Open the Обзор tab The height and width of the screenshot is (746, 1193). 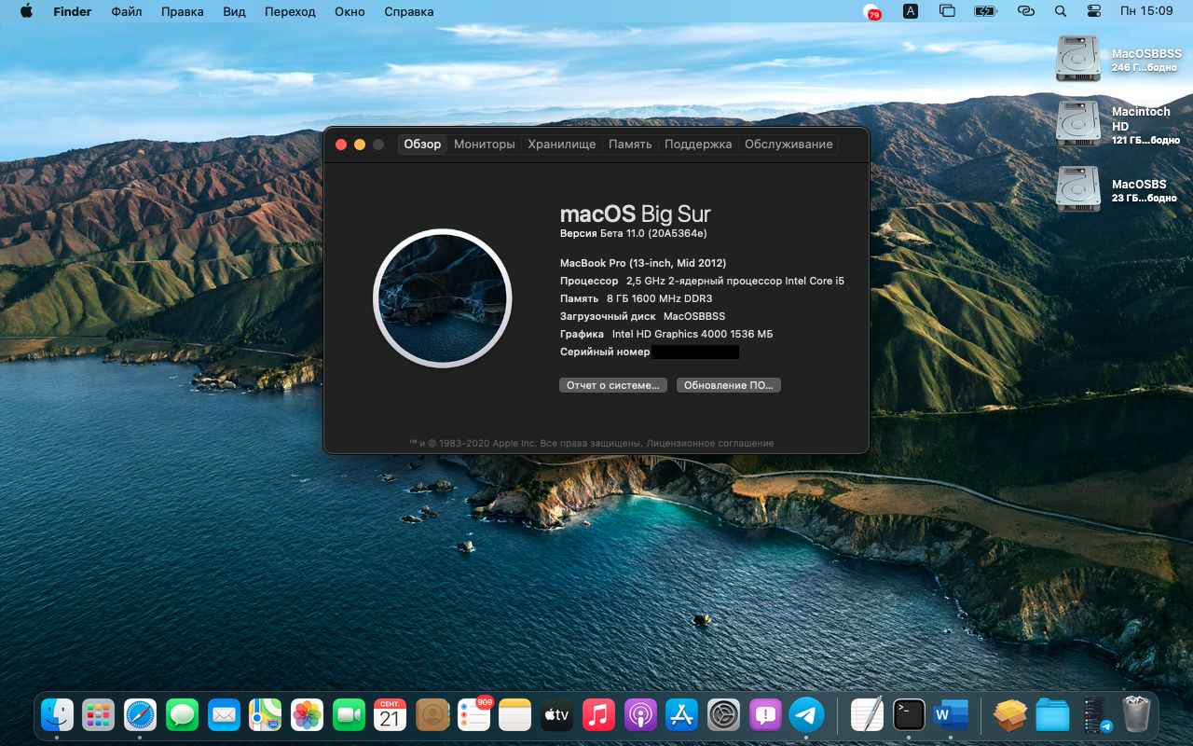coord(422,145)
